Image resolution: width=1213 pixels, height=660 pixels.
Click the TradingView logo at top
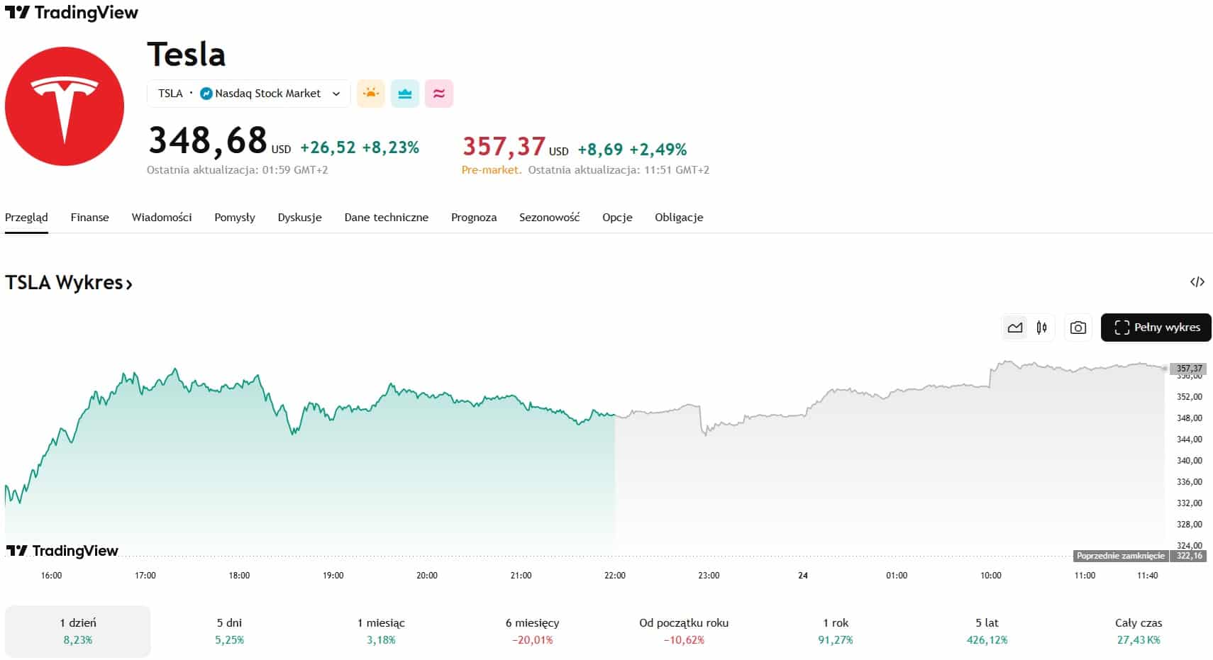click(x=72, y=13)
